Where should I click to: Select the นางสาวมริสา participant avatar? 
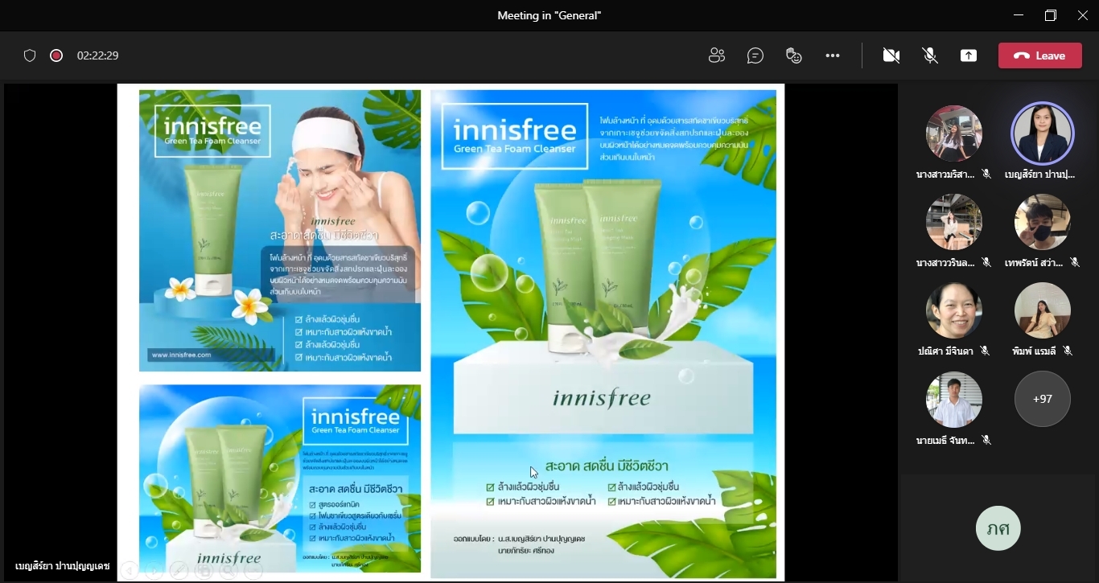pyautogui.click(x=954, y=133)
